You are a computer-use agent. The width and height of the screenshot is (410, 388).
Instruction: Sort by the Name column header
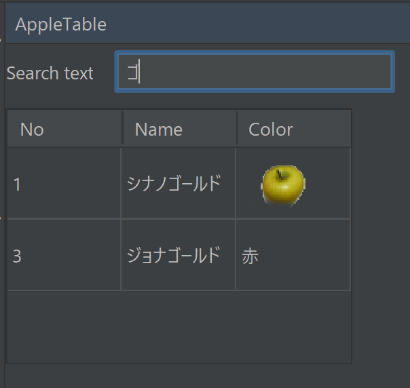point(179,129)
